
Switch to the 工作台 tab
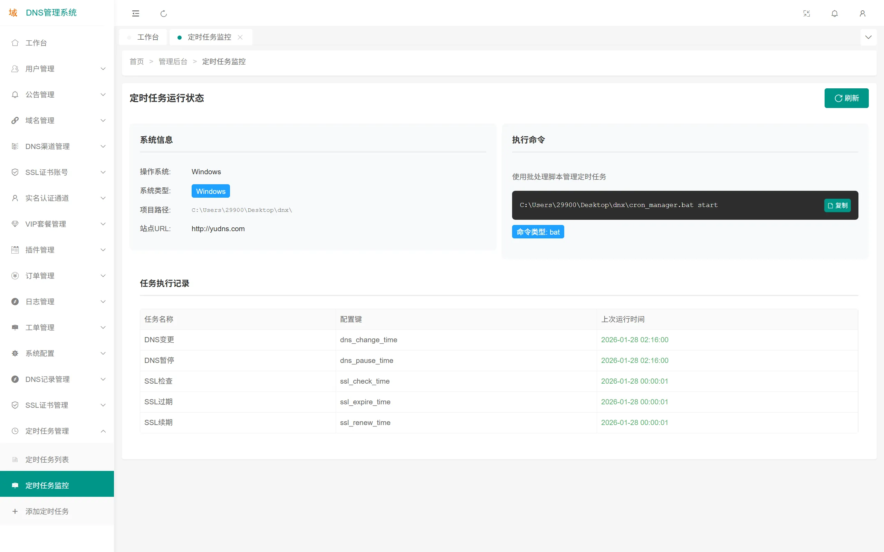pos(147,37)
